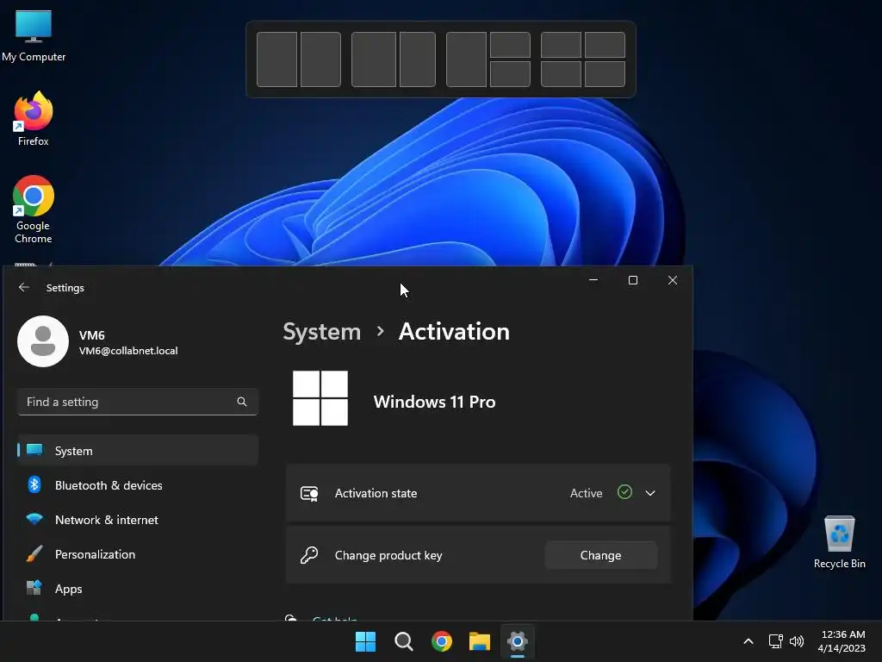Maximize the Settings window
The width and height of the screenshot is (882, 662).
click(633, 280)
